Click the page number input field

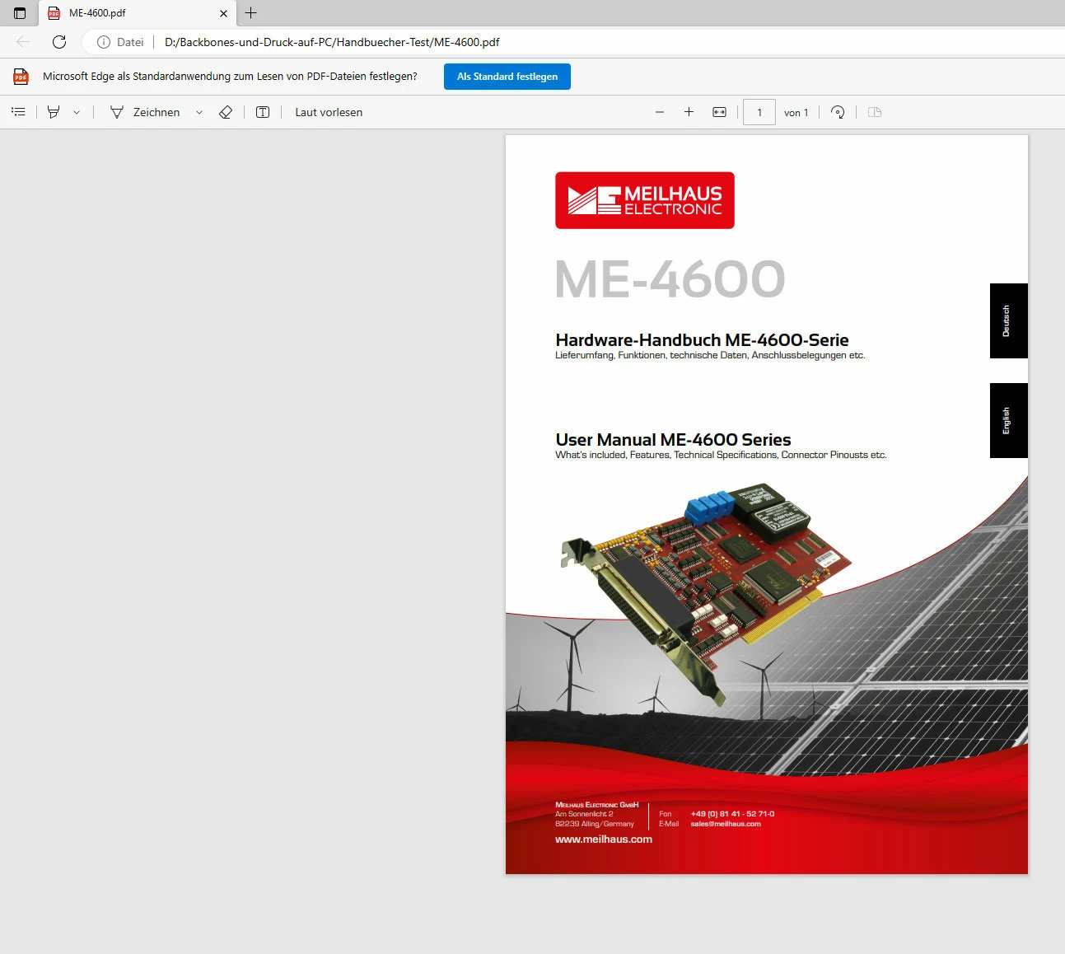coord(759,112)
